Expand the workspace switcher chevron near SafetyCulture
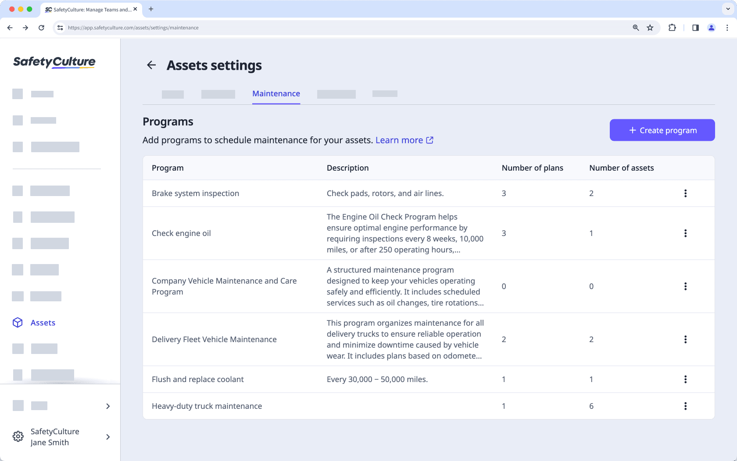The width and height of the screenshot is (737, 461). (108, 437)
